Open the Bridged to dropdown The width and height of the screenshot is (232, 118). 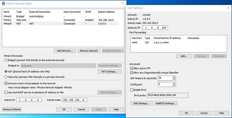click(x=58, y=66)
